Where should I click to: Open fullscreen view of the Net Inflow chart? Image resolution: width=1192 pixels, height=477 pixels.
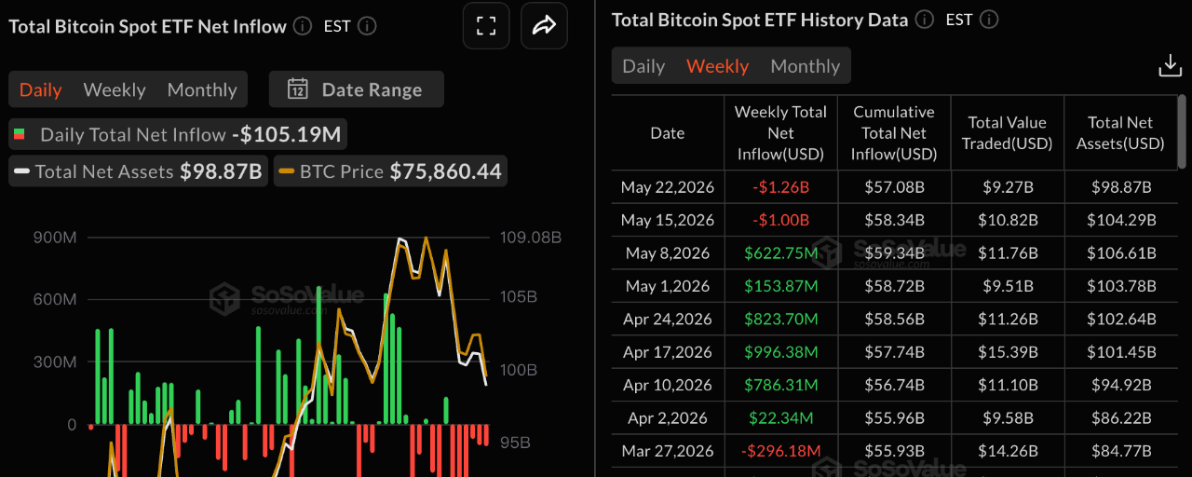point(486,26)
